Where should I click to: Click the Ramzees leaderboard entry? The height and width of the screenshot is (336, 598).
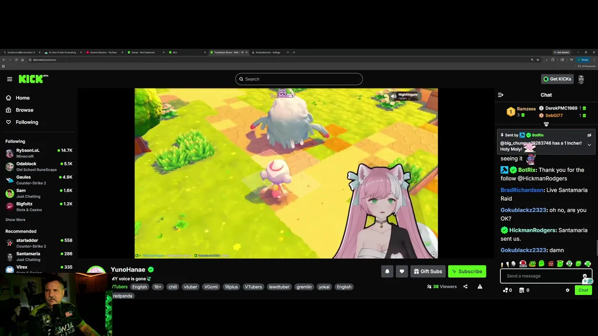tap(521, 112)
